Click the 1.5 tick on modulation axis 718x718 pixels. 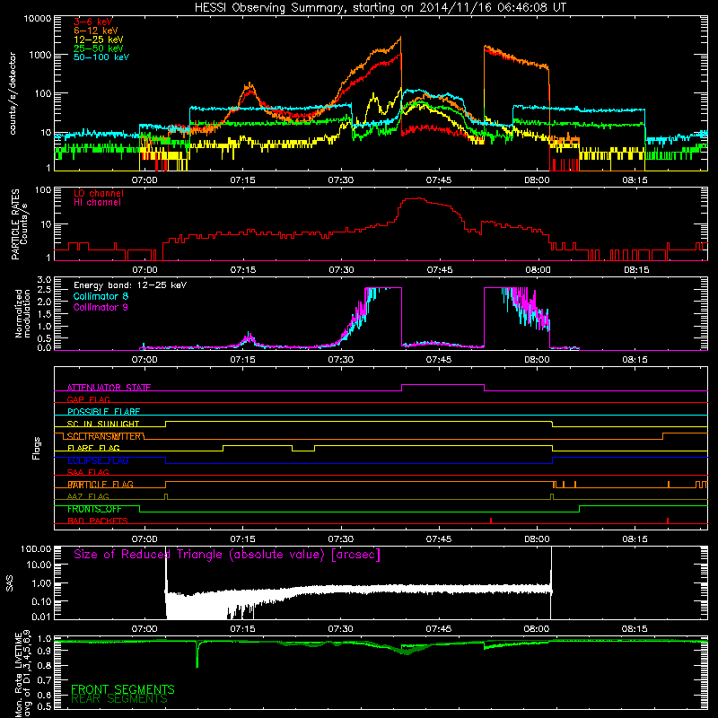44,315
